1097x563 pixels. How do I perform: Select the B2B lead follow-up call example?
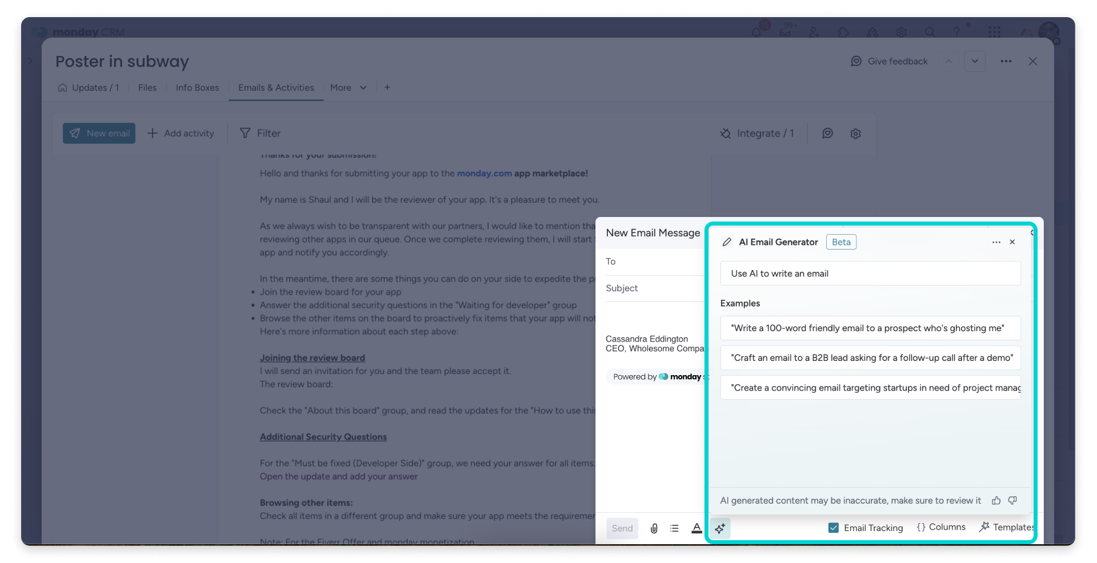[x=870, y=357]
